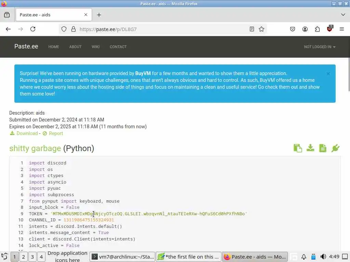Click 'import discord' on line 1
This screenshot has height=262, width=350.
[x=48, y=163]
